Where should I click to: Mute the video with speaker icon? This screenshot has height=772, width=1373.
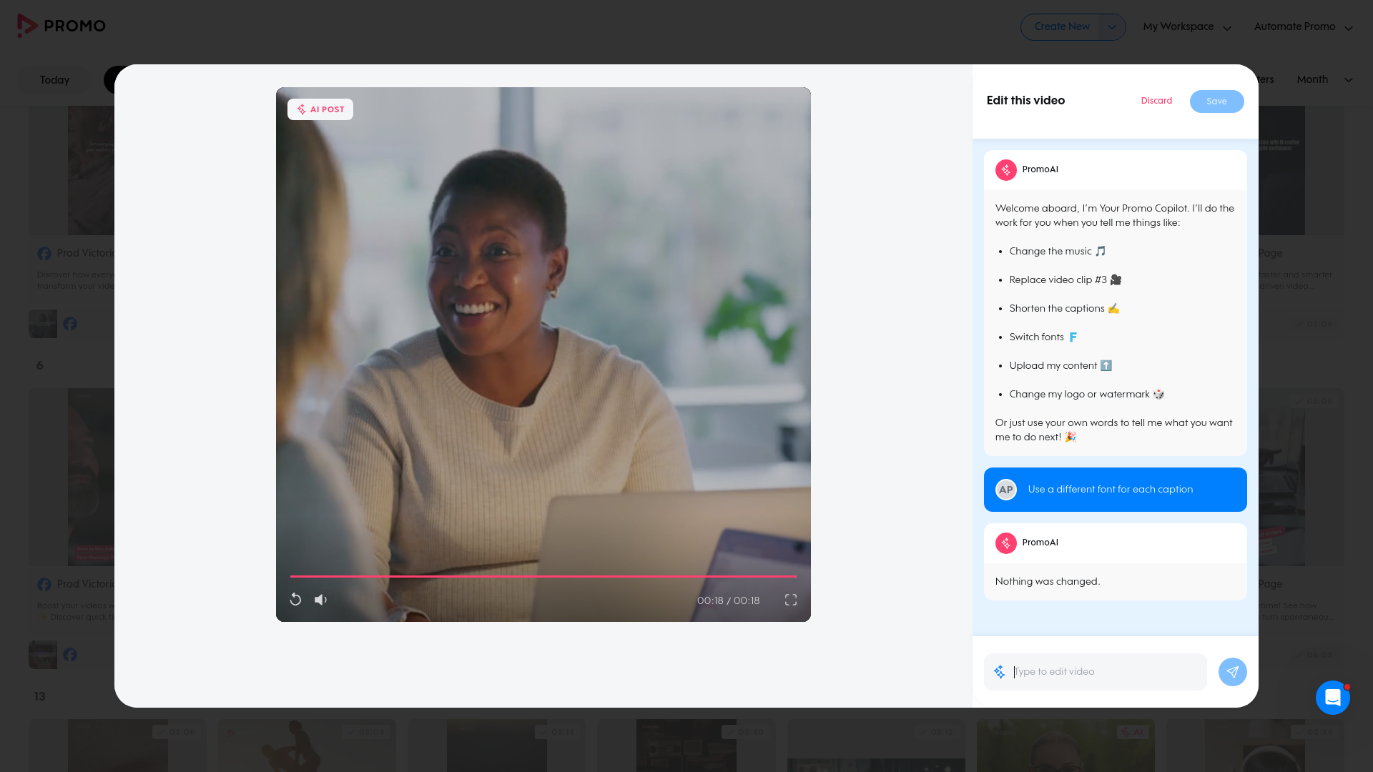tap(320, 600)
